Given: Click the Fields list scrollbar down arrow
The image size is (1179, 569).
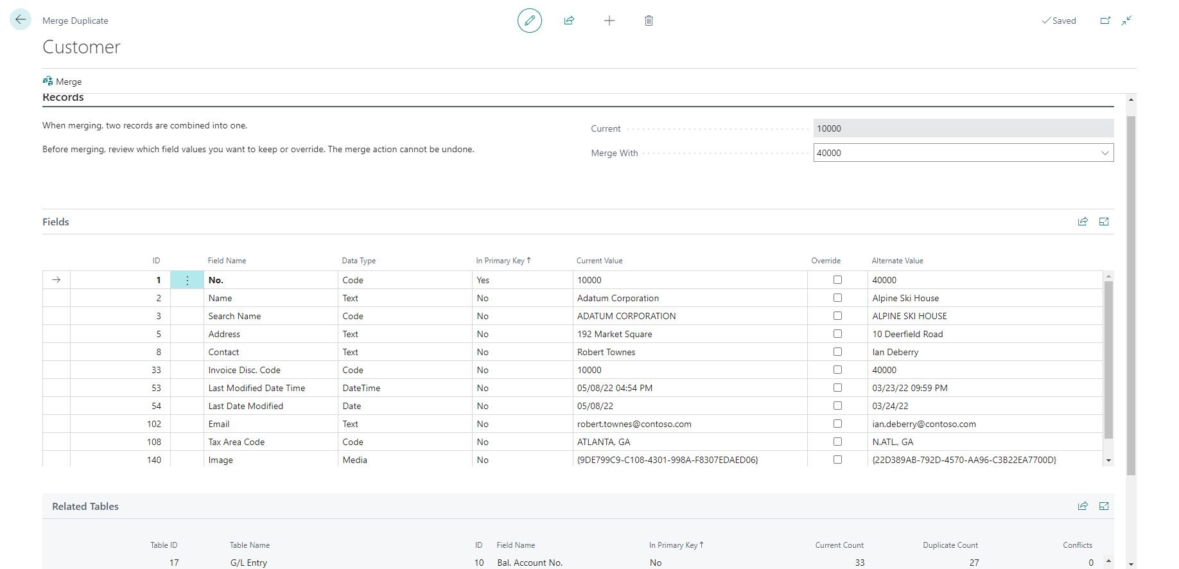Looking at the screenshot, I should (1108, 460).
